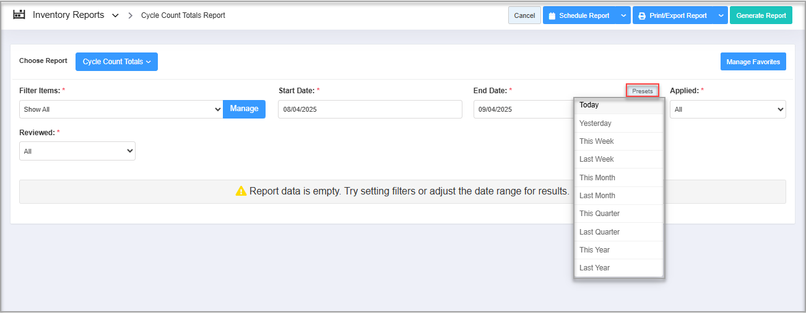The image size is (806, 313).
Task: Click the Presets button
Action: (642, 91)
